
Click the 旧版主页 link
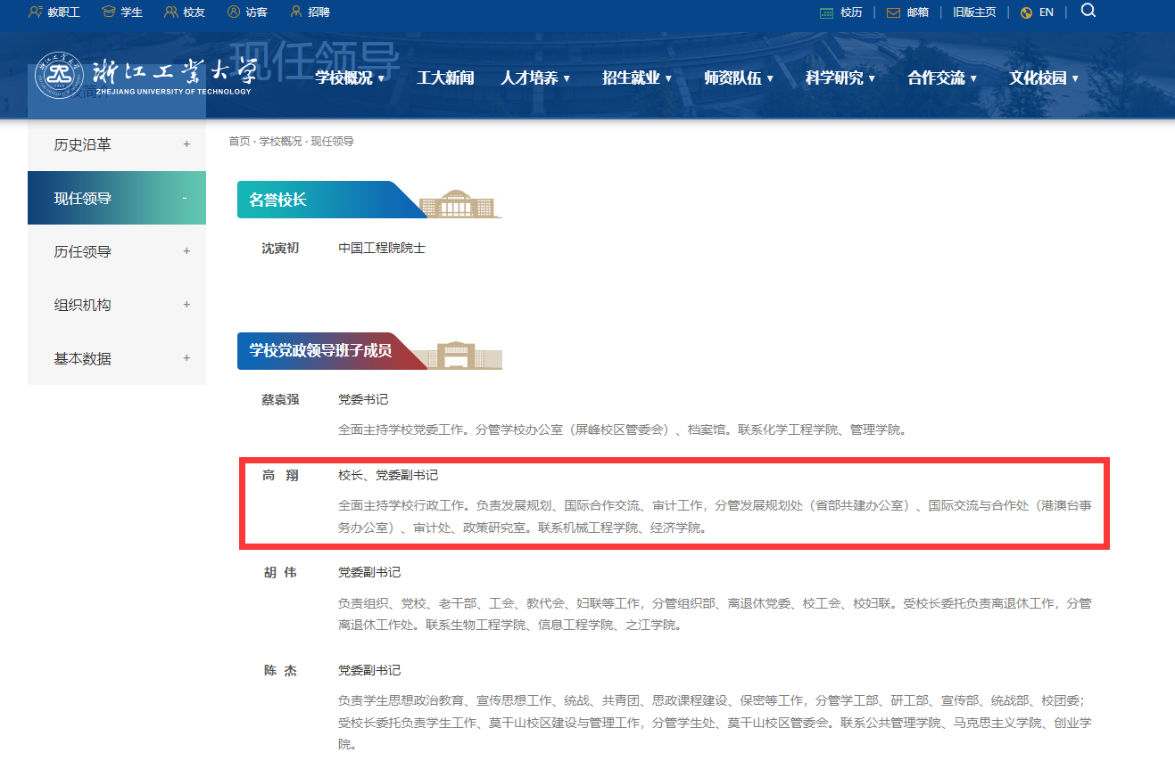[x=974, y=12]
